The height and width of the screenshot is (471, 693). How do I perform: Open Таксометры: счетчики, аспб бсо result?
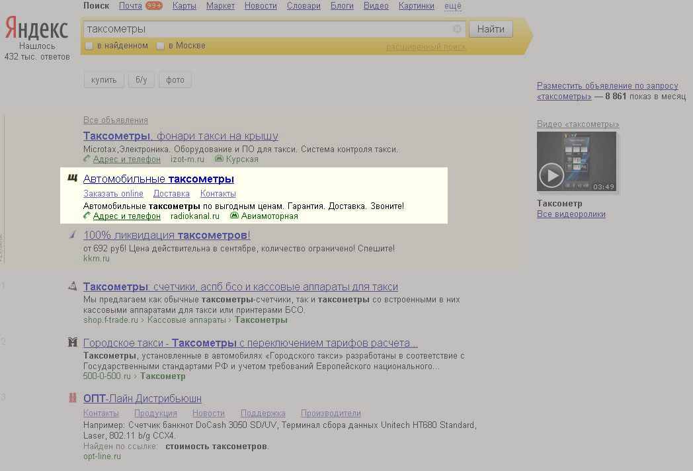241,286
